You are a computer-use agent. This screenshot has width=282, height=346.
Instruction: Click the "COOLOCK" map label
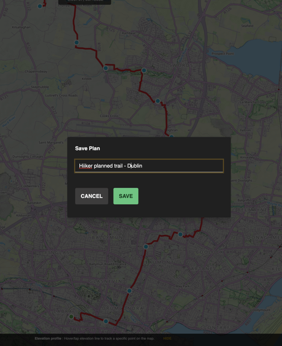click(x=210, y=252)
